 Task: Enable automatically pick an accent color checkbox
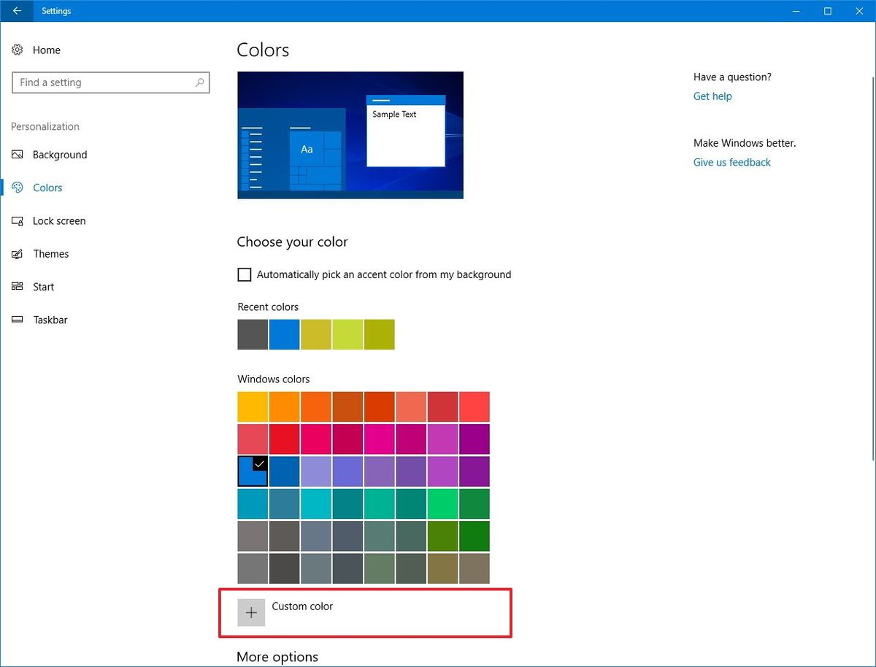[245, 275]
